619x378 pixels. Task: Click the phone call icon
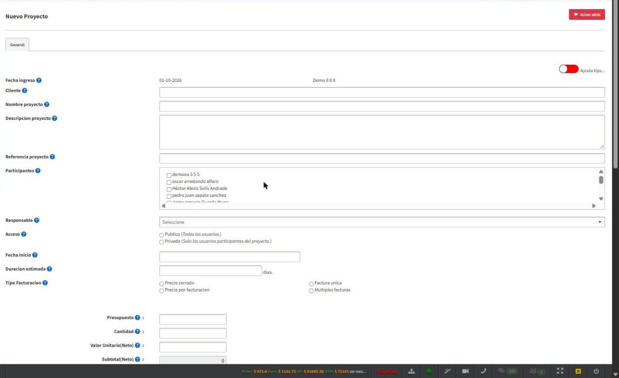point(483,371)
